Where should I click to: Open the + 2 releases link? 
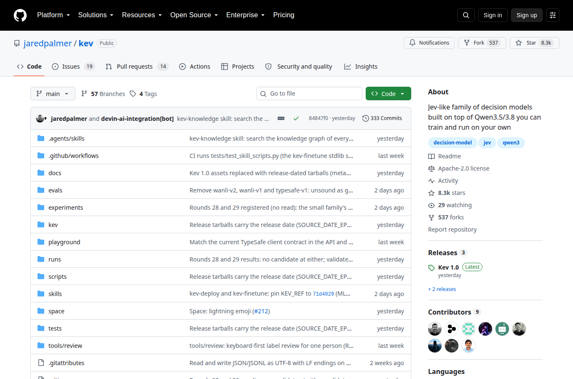click(442, 289)
